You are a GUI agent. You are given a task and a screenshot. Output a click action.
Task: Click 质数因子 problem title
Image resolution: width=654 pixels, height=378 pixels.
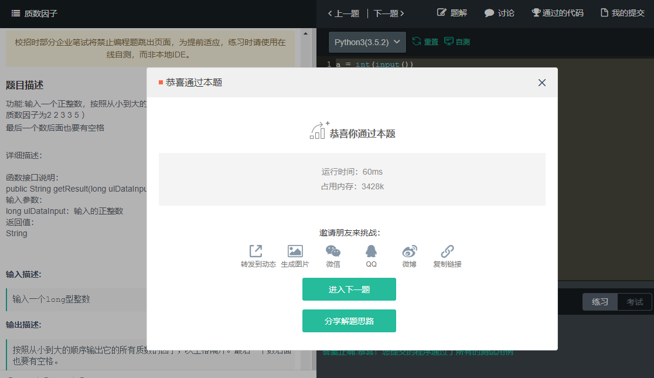coord(40,13)
